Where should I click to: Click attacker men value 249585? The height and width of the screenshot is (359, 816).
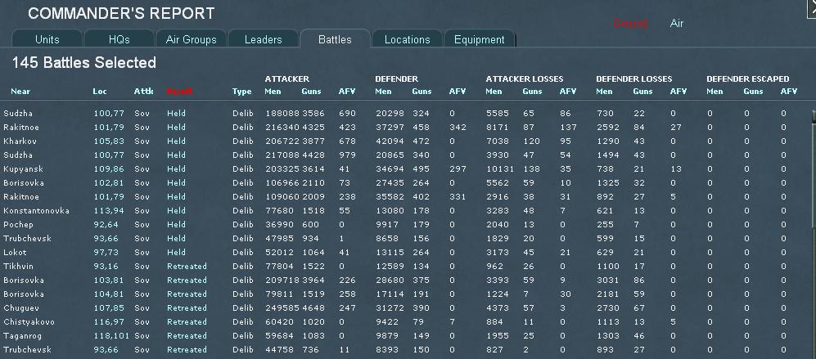click(281, 308)
